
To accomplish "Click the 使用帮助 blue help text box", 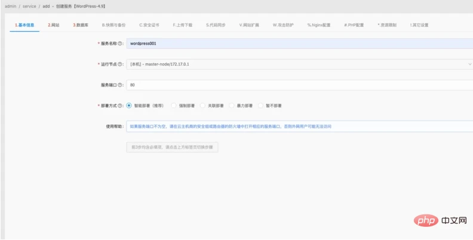I will coord(300,127).
